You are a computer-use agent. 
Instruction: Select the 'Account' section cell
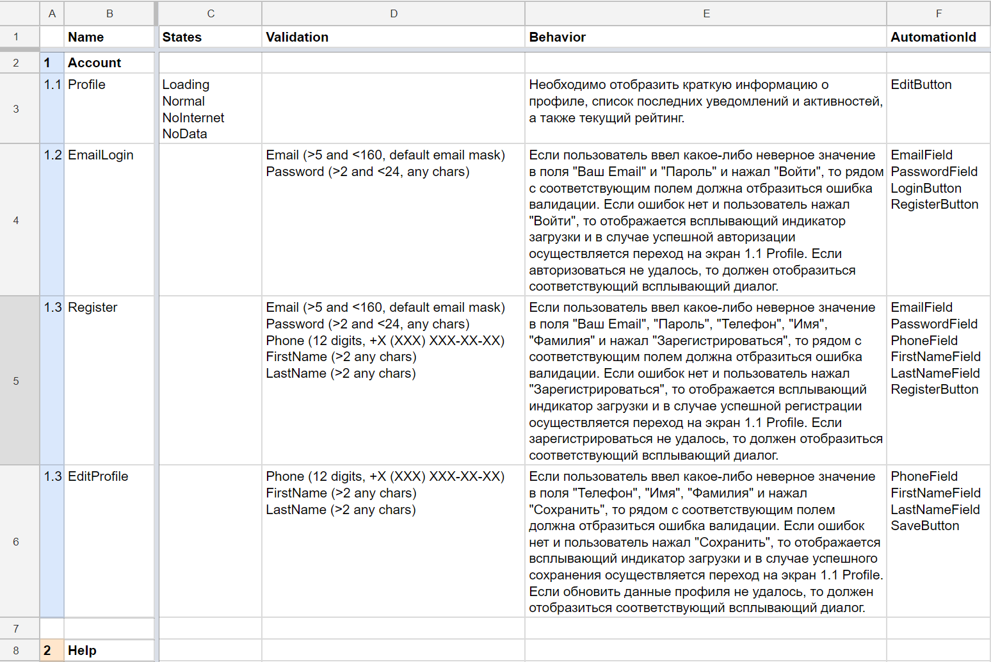point(109,63)
